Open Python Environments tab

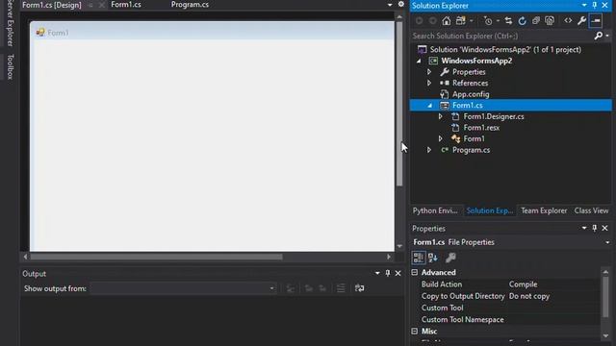(435, 210)
